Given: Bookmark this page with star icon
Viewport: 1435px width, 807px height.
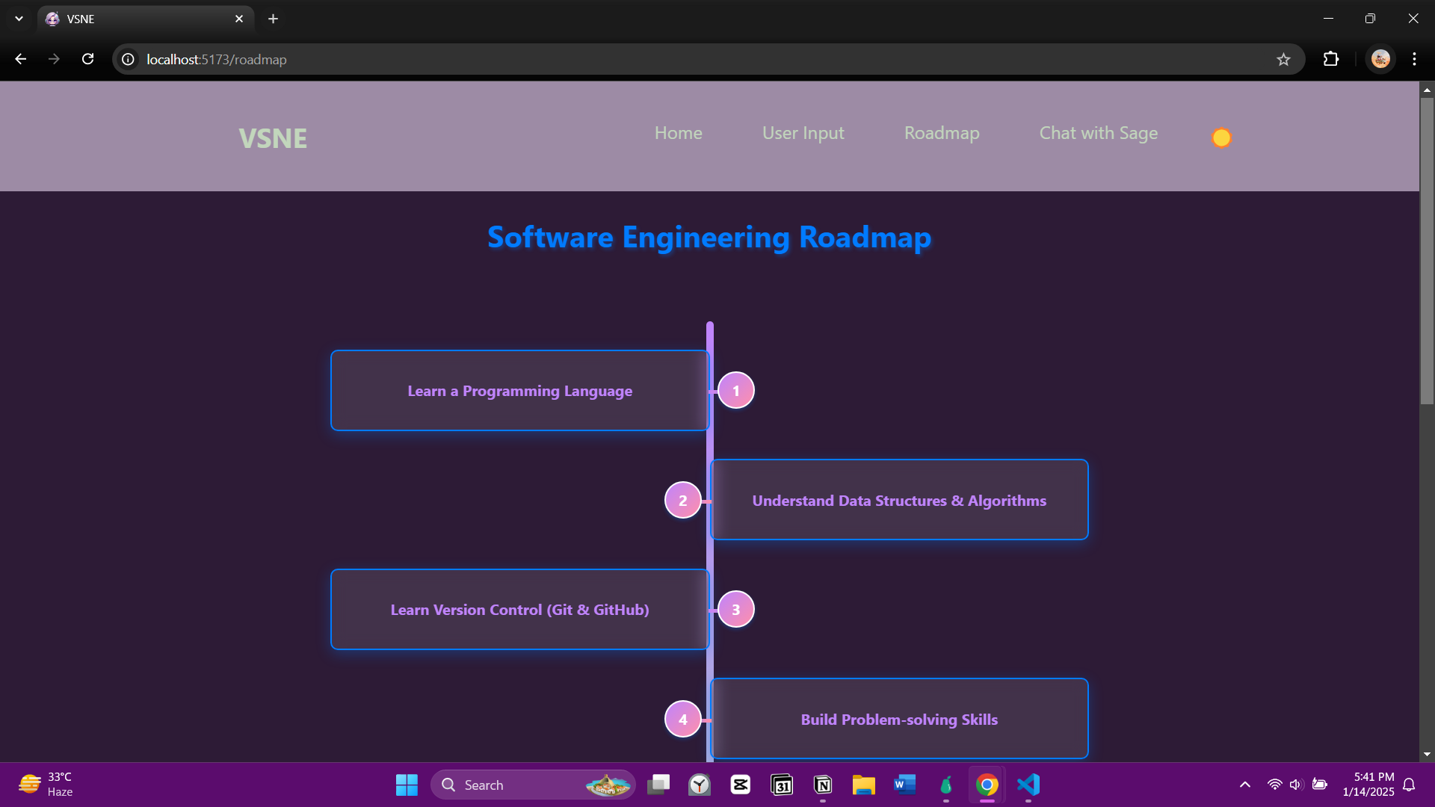Looking at the screenshot, I should click(1283, 60).
